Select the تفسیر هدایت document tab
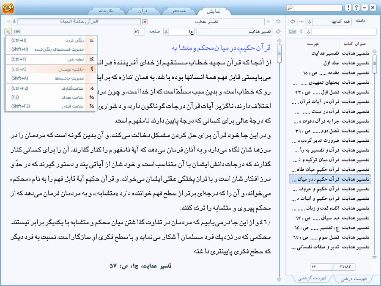Viewport: 381px width, 286px height. pyautogui.click(x=206, y=22)
